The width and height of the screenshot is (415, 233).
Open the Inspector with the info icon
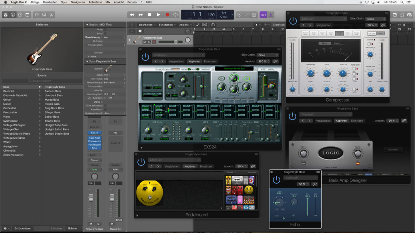pos(13,15)
